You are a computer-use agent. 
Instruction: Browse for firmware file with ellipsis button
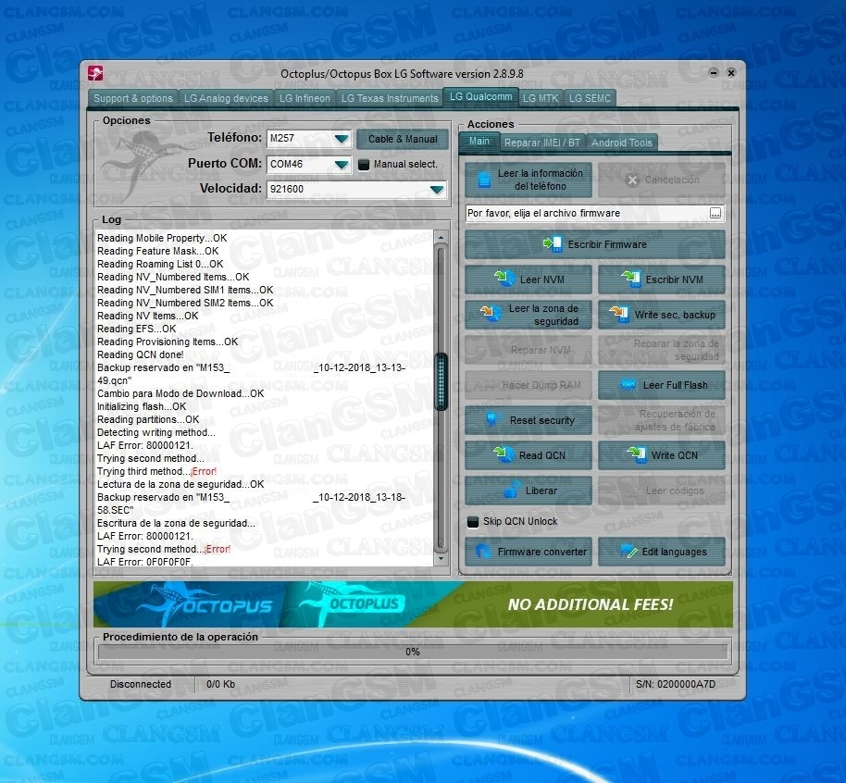click(x=715, y=213)
